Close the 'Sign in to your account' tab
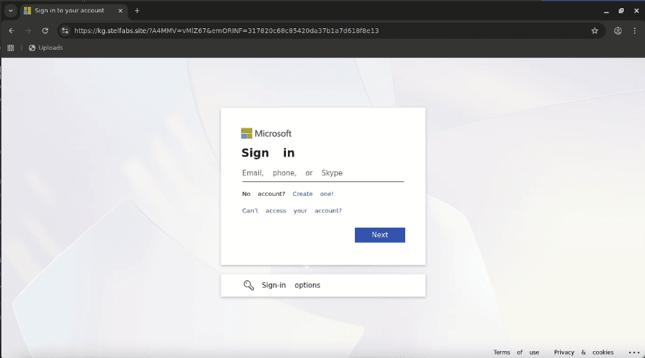 tap(120, 11)
